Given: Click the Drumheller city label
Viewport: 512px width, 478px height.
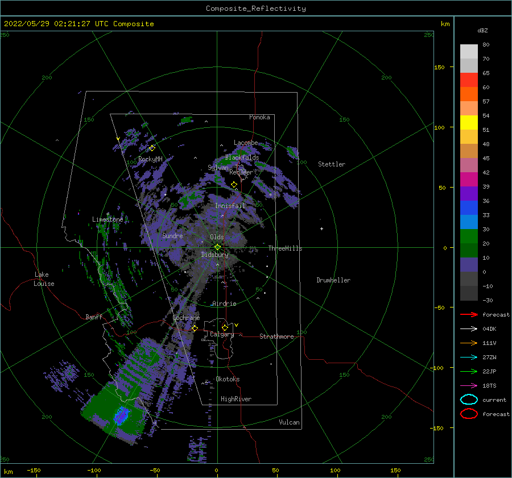Looking at the screenshot, I should pos(333,280).
